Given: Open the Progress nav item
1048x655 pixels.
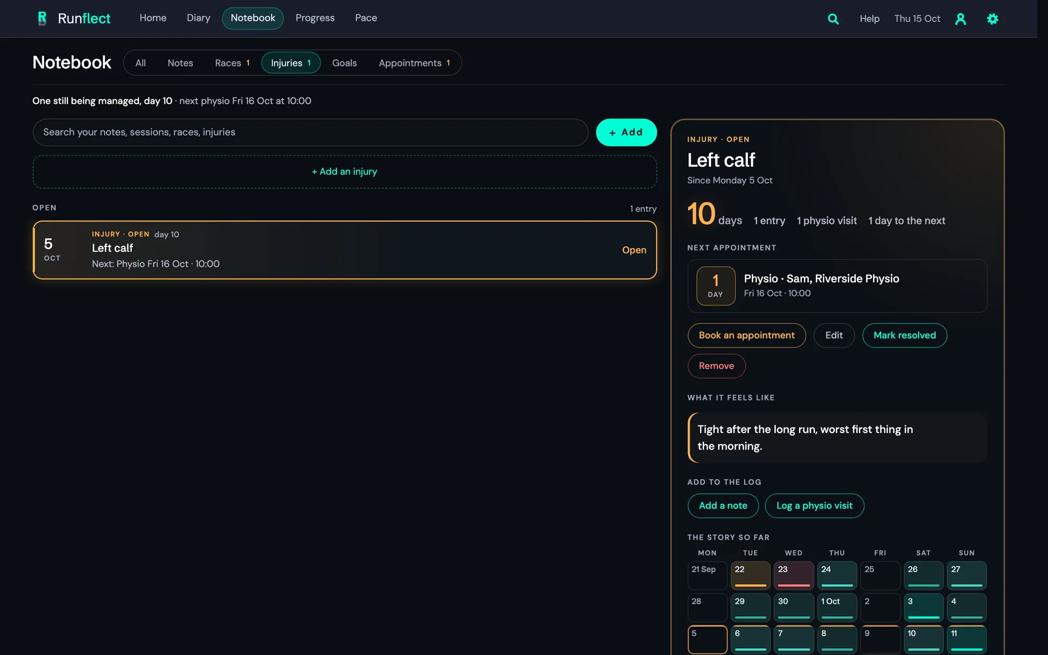Looking at the screenshot, I should tap(315, 18).
